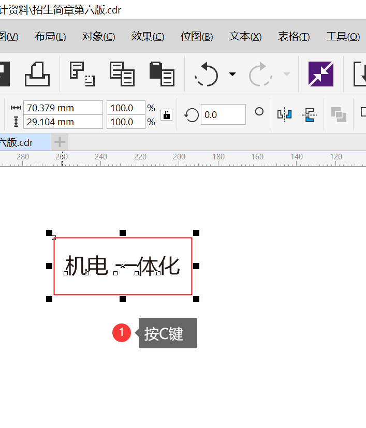This screenshot has width=366, height=428.
Task: Click the bottom-right corner selection handle
Action: click(196, 299)
